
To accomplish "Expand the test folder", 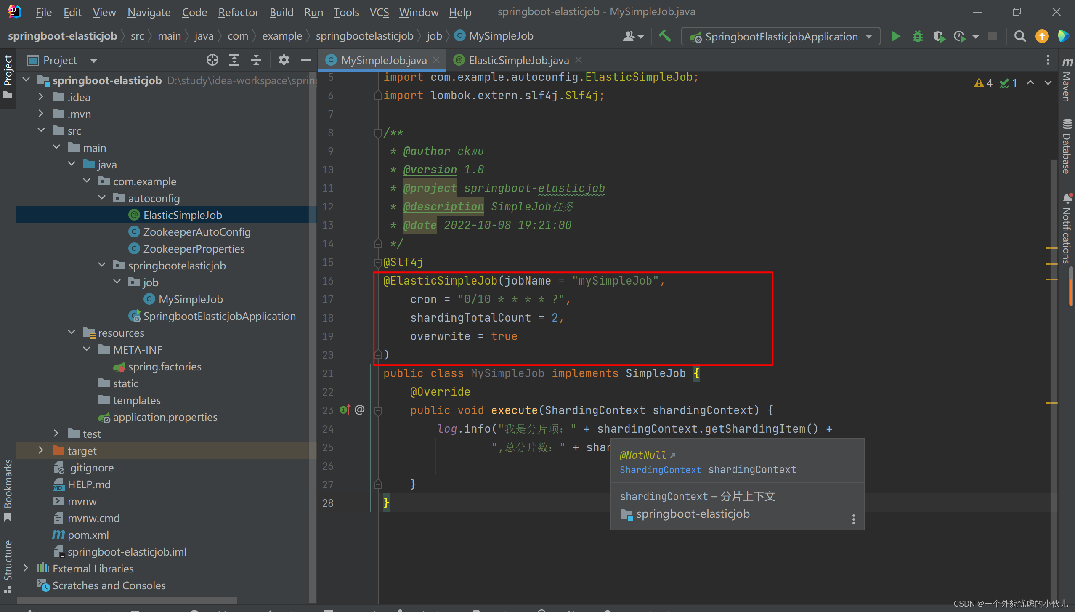I will tap(56, 434).
